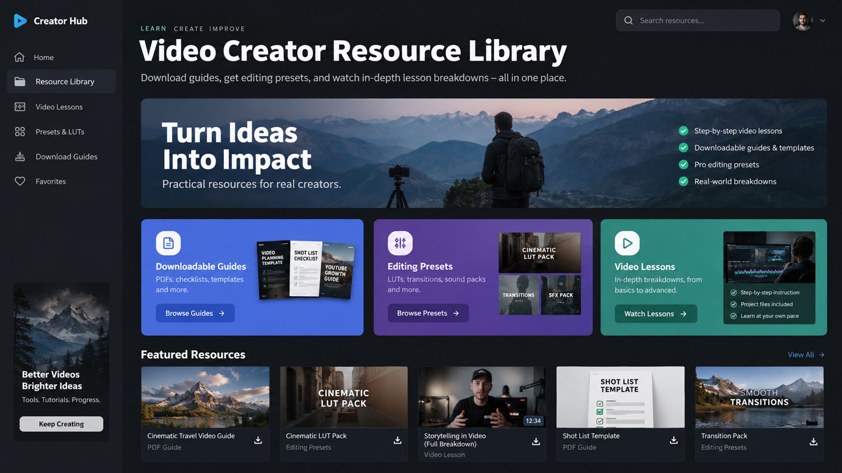The height and width of the screenshot is (473, 842).
Task: Click the search magnifier icon
Action: pyautogui.click(x=628, y=20)
